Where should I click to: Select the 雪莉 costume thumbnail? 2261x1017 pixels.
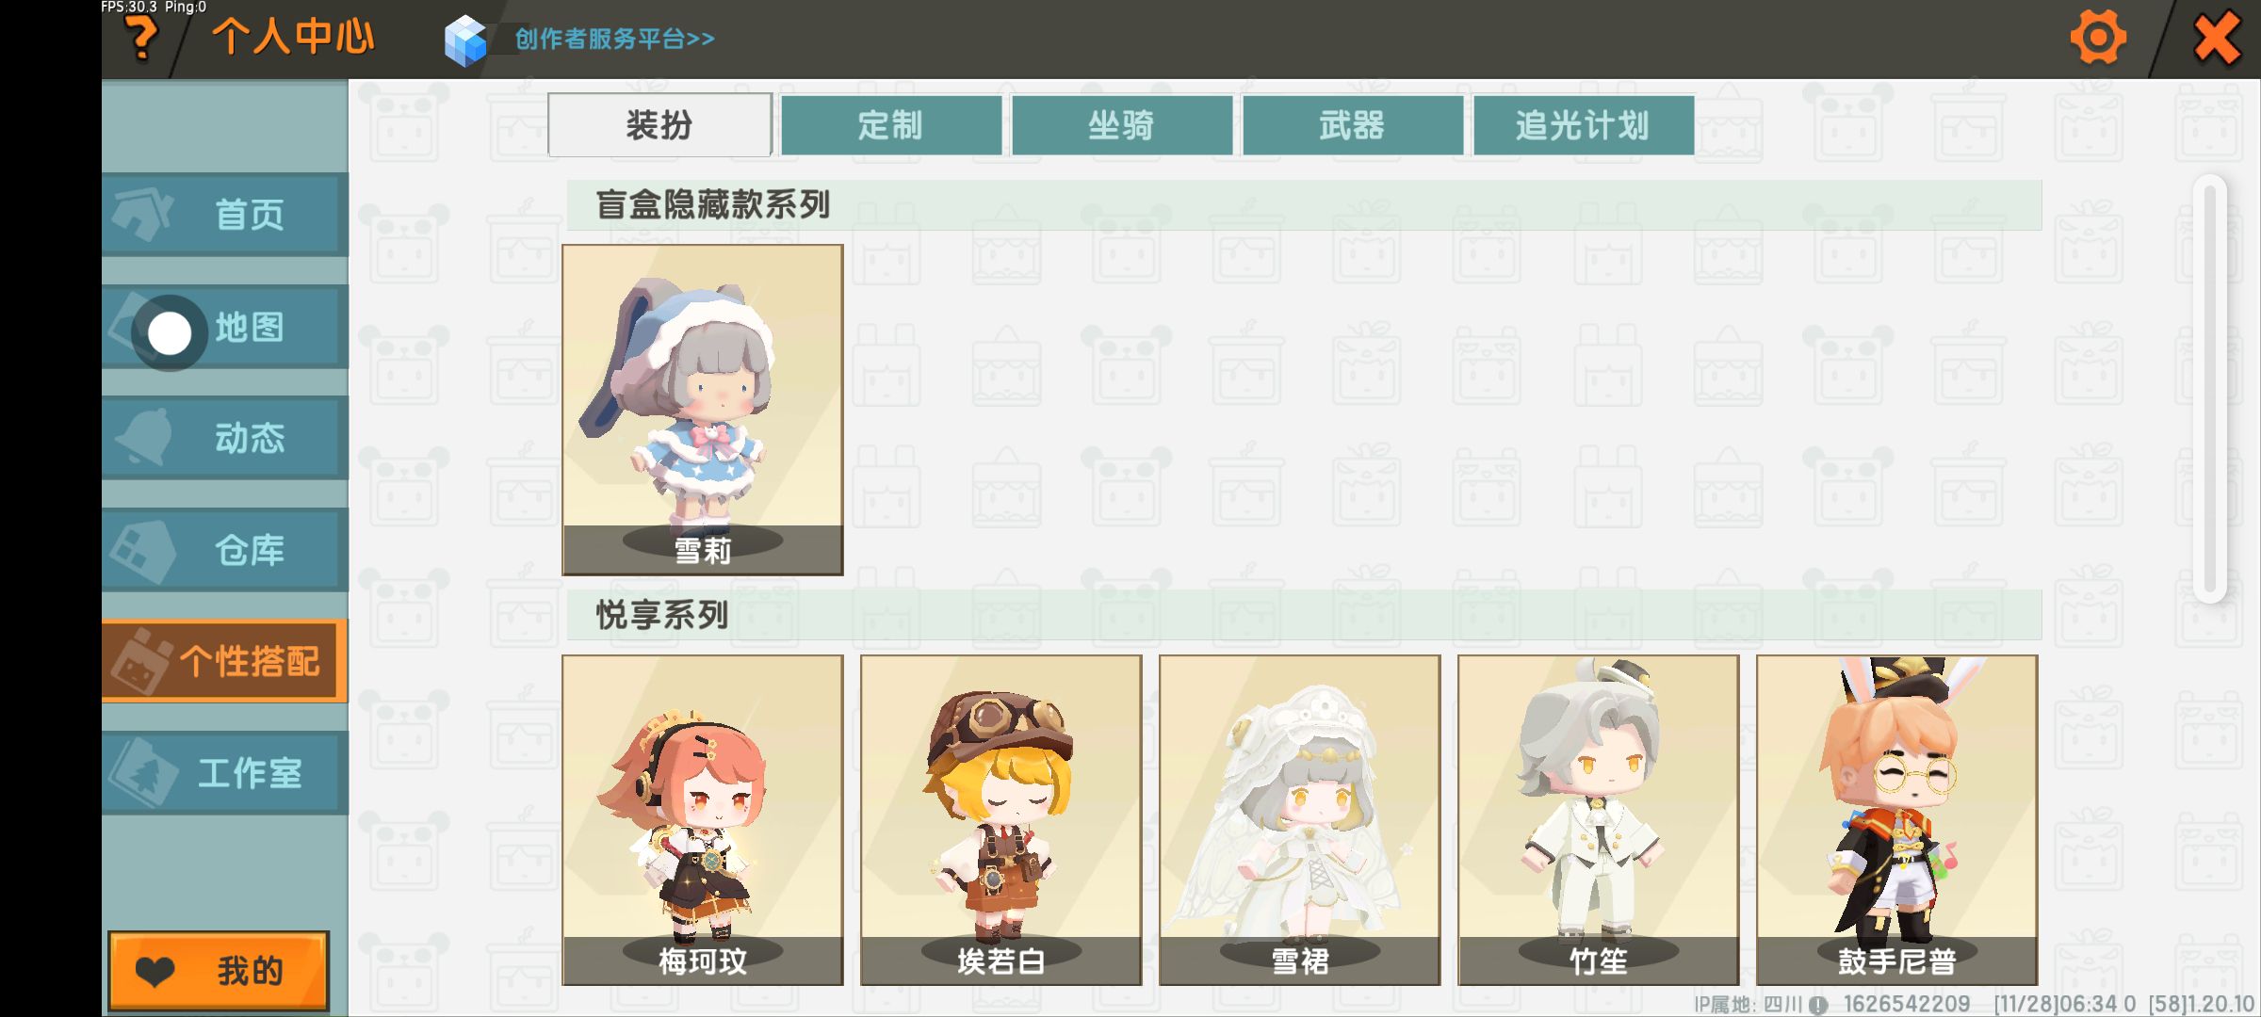tap(703, 410)
